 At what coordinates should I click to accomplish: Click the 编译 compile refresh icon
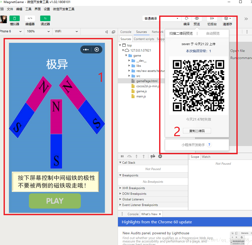click(187, 18)
